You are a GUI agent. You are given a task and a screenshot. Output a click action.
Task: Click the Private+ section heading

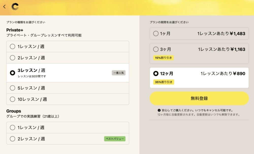click(x=15, y=30)
